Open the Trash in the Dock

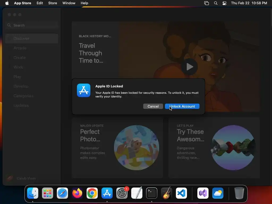point(239,193)
